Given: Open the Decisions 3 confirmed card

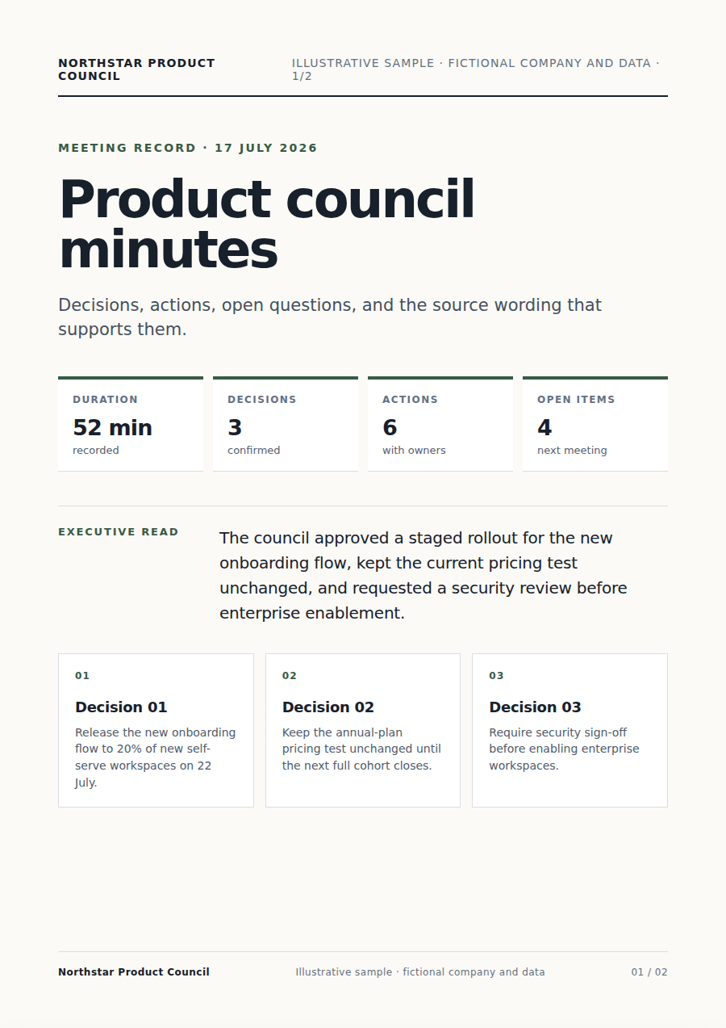Looking at the screenshot, I should pyautogui.click(x=286, y=424).
